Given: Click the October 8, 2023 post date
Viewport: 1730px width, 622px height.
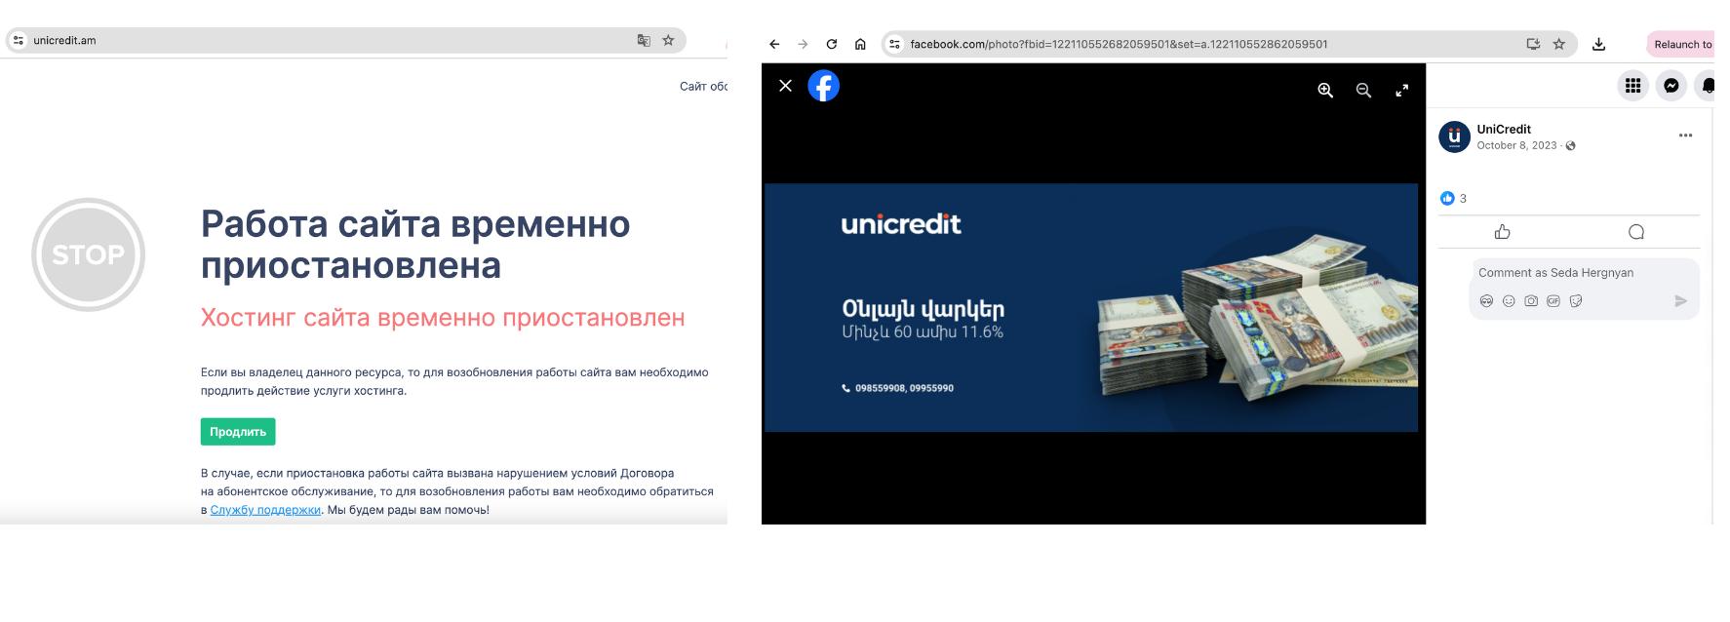Looking at the screenshot, I should [1516, 145].
